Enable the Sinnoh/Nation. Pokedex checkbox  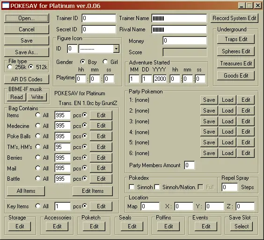pos(157,187)
